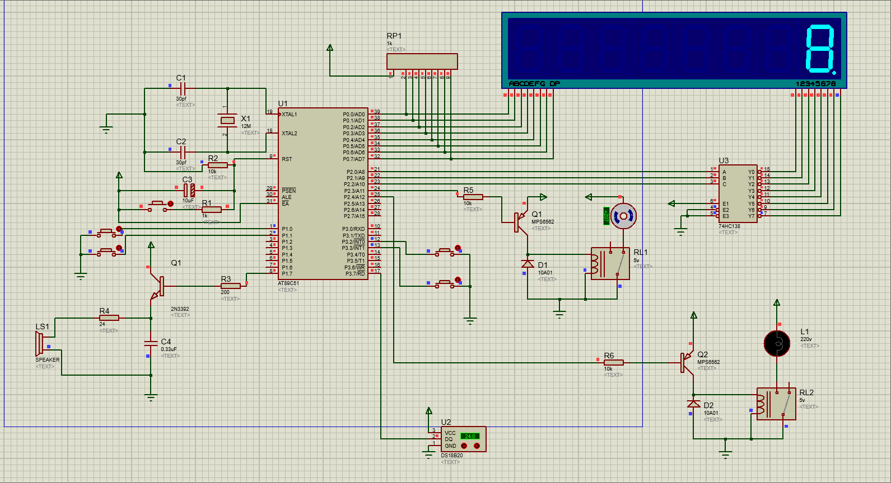Click the "2N3392" transistor label
The width and height of the screenshot is (891, 483).
pyautogui.click(x=180, y=309)
